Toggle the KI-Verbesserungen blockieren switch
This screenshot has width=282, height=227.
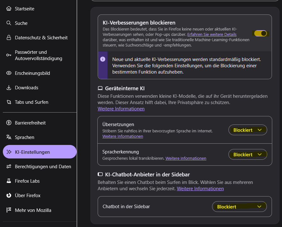tap(261, 33)
